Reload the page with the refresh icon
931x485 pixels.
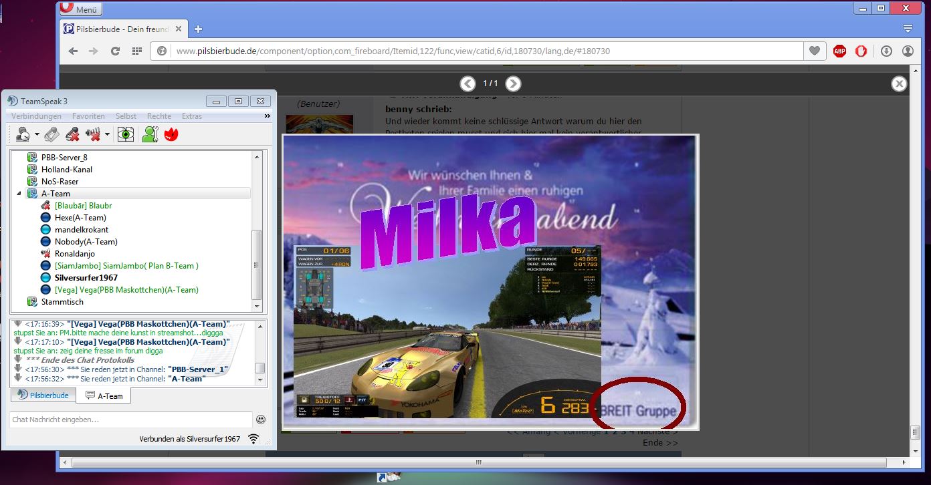tap(115, 51)
